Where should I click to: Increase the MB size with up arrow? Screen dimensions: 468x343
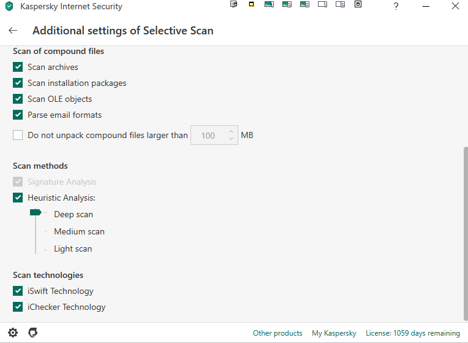(x=231, y=131)
